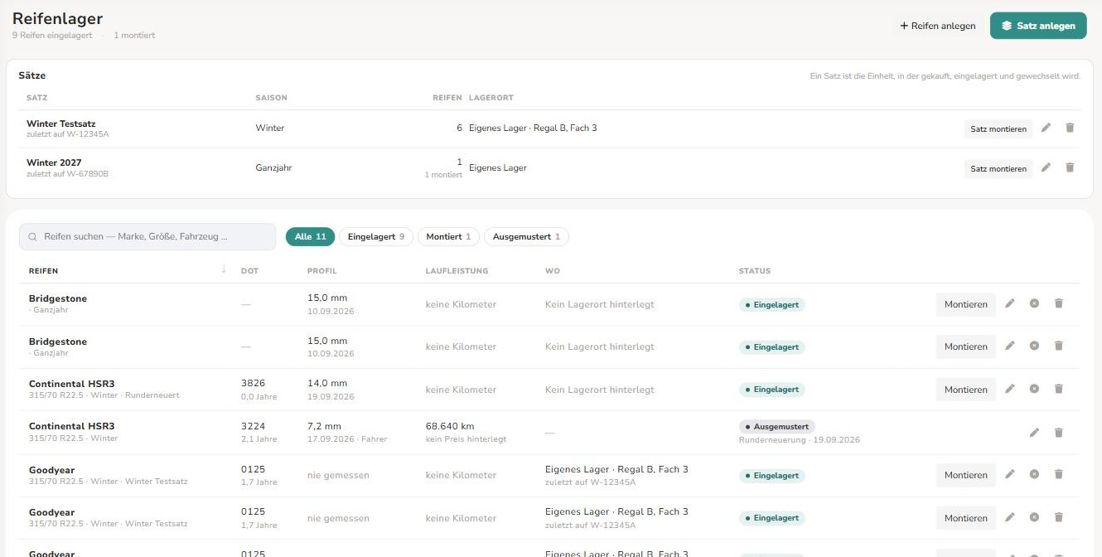
Task: Click the 68.640 km mileage value
Action: (450, 426)
